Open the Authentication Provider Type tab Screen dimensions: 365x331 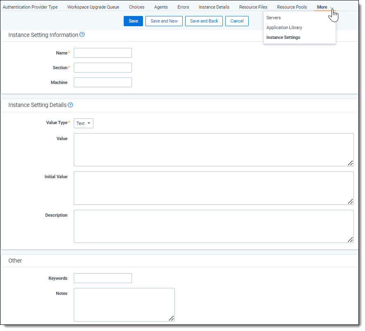[30, 7]
